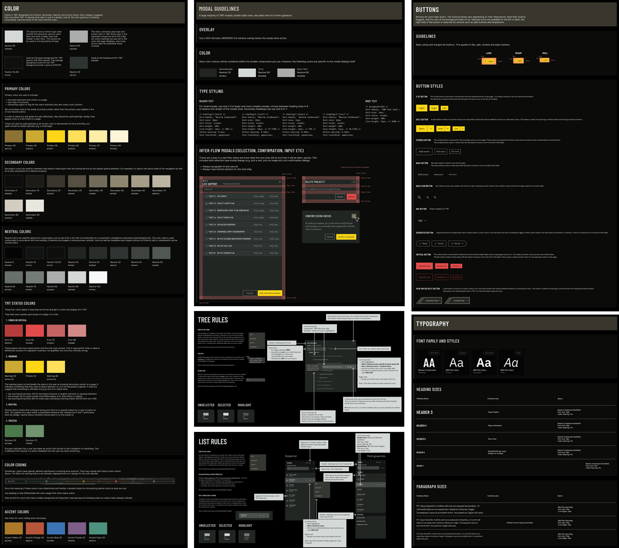The width and height of the screenshot is (619, 548).
Task: Choose Edit in menu beside Simple list
Action: tap(316, 484)
